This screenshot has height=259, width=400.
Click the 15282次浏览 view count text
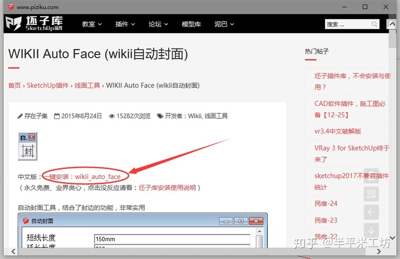133,116
